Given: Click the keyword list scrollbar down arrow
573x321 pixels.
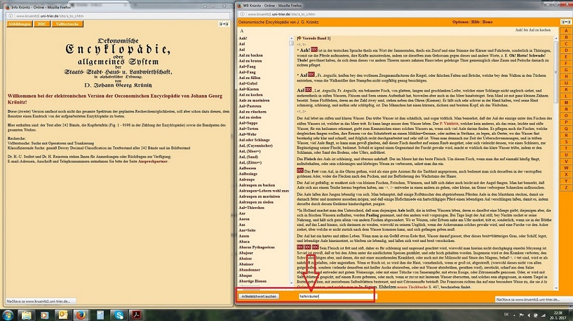Looking at the screenshot, I should point(291,283).
